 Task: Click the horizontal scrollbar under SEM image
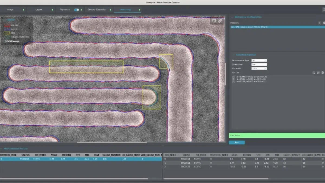[x=112, y=142]
